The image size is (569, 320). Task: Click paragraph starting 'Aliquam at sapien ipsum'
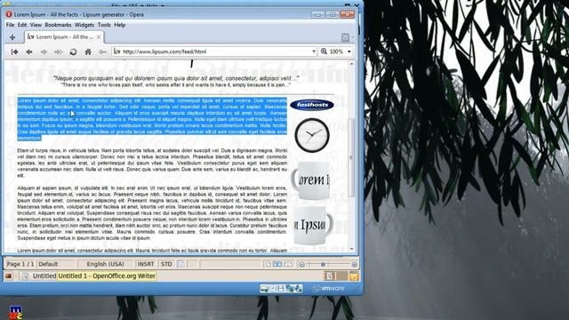152,213
